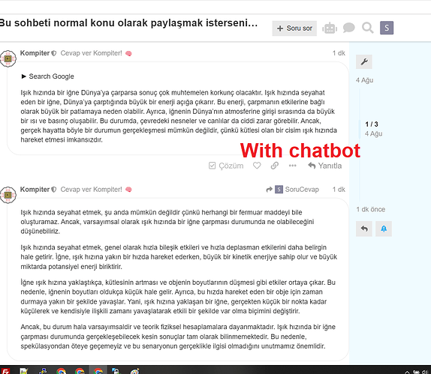Like the first post with heart icon
This screenshot has height=374, width=431.
click(x=257, y=166)
